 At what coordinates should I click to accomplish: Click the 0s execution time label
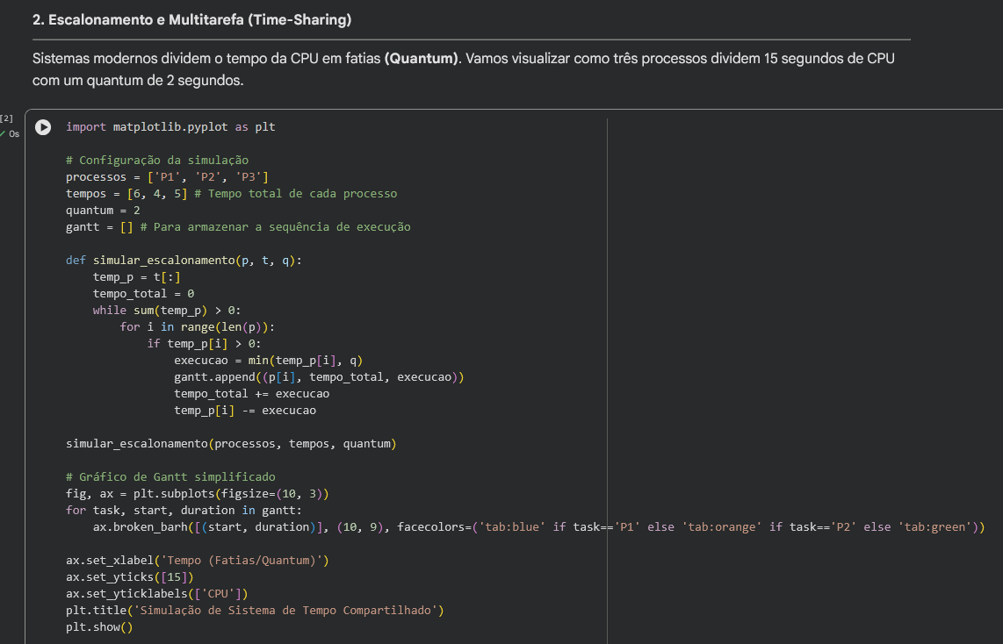(x=13, y=134)
